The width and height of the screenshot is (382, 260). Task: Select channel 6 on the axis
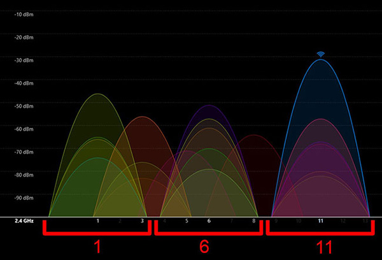209,221
